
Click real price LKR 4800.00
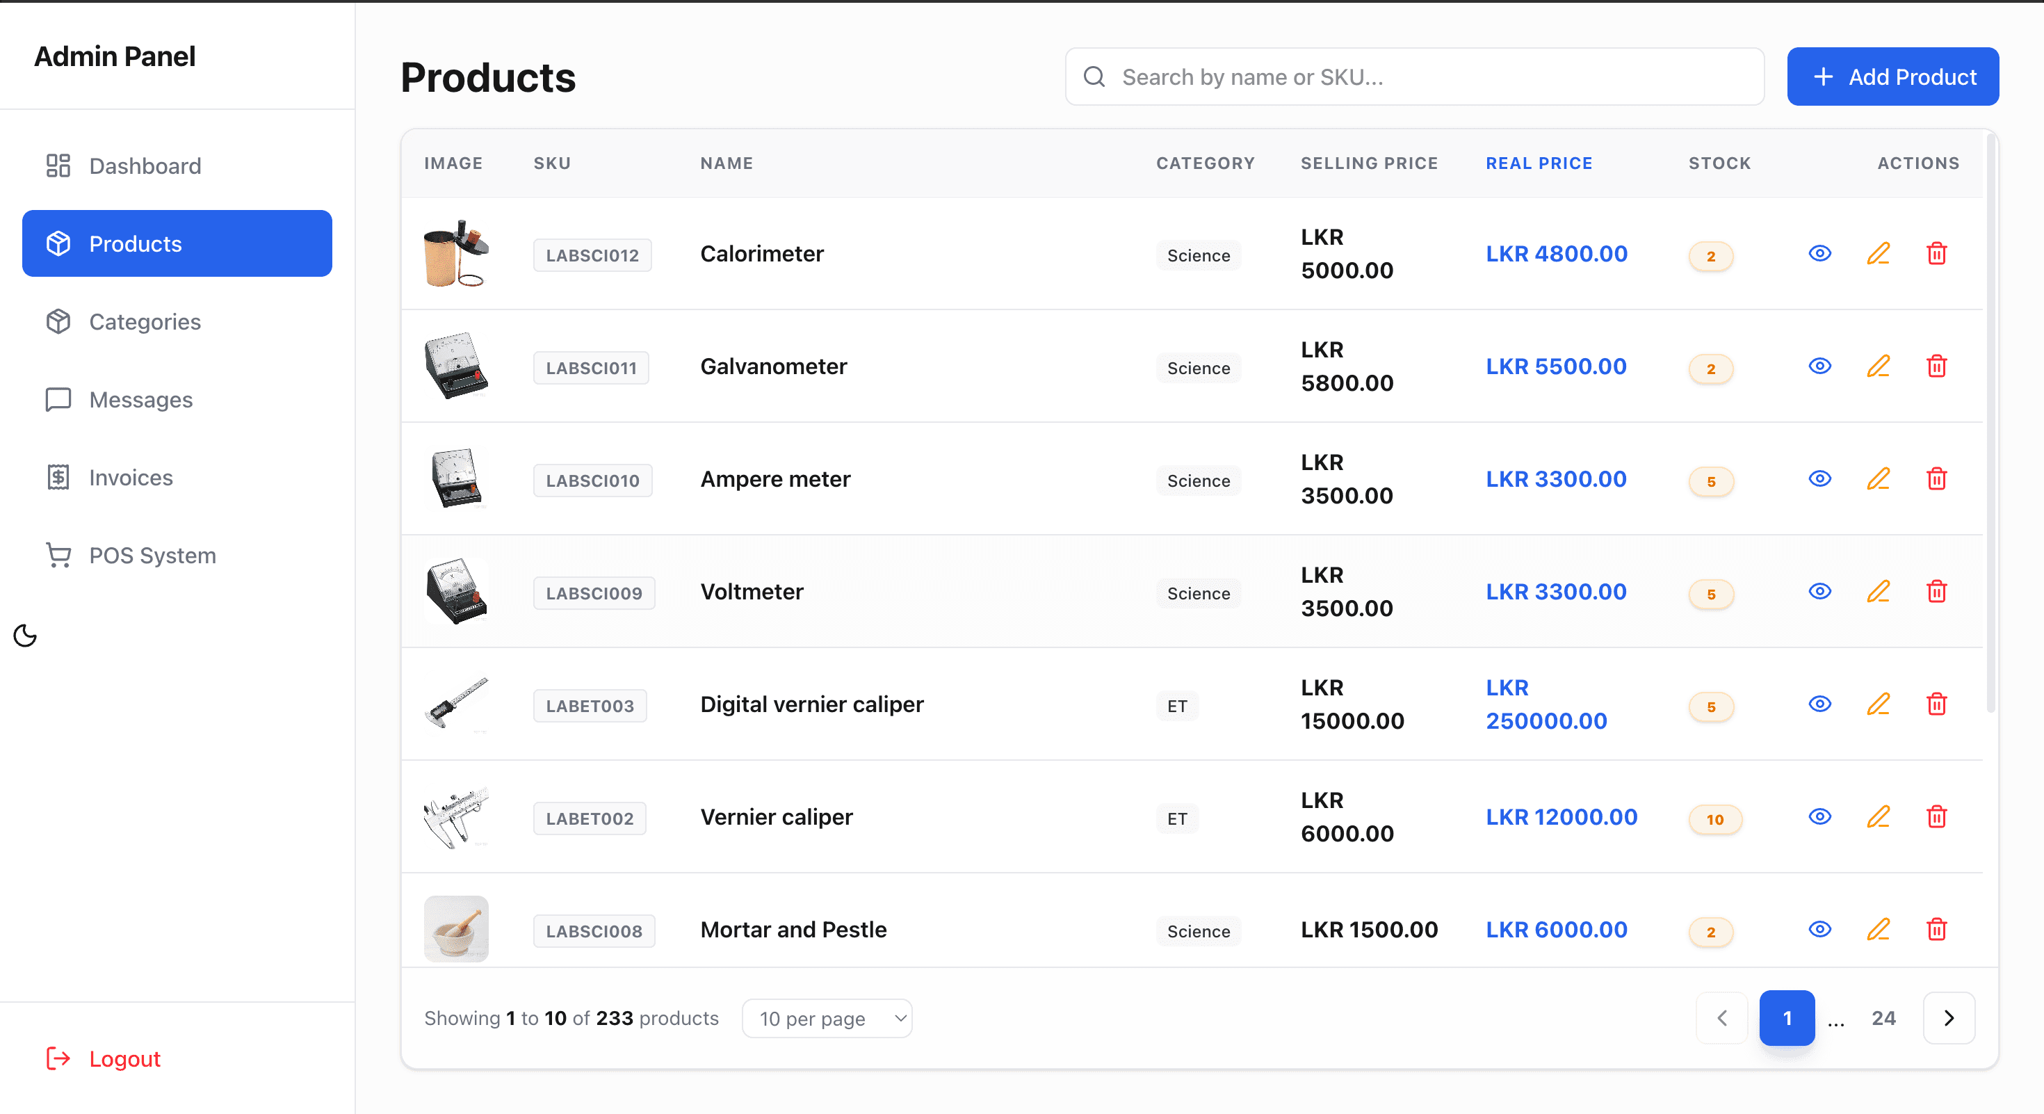click(1556, 253)
